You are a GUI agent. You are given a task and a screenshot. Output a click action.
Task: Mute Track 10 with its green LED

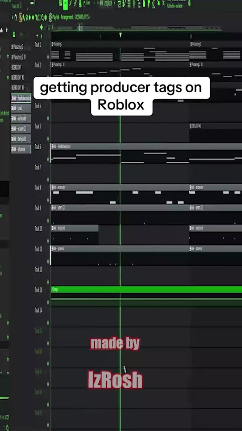[x=48, y=241]
